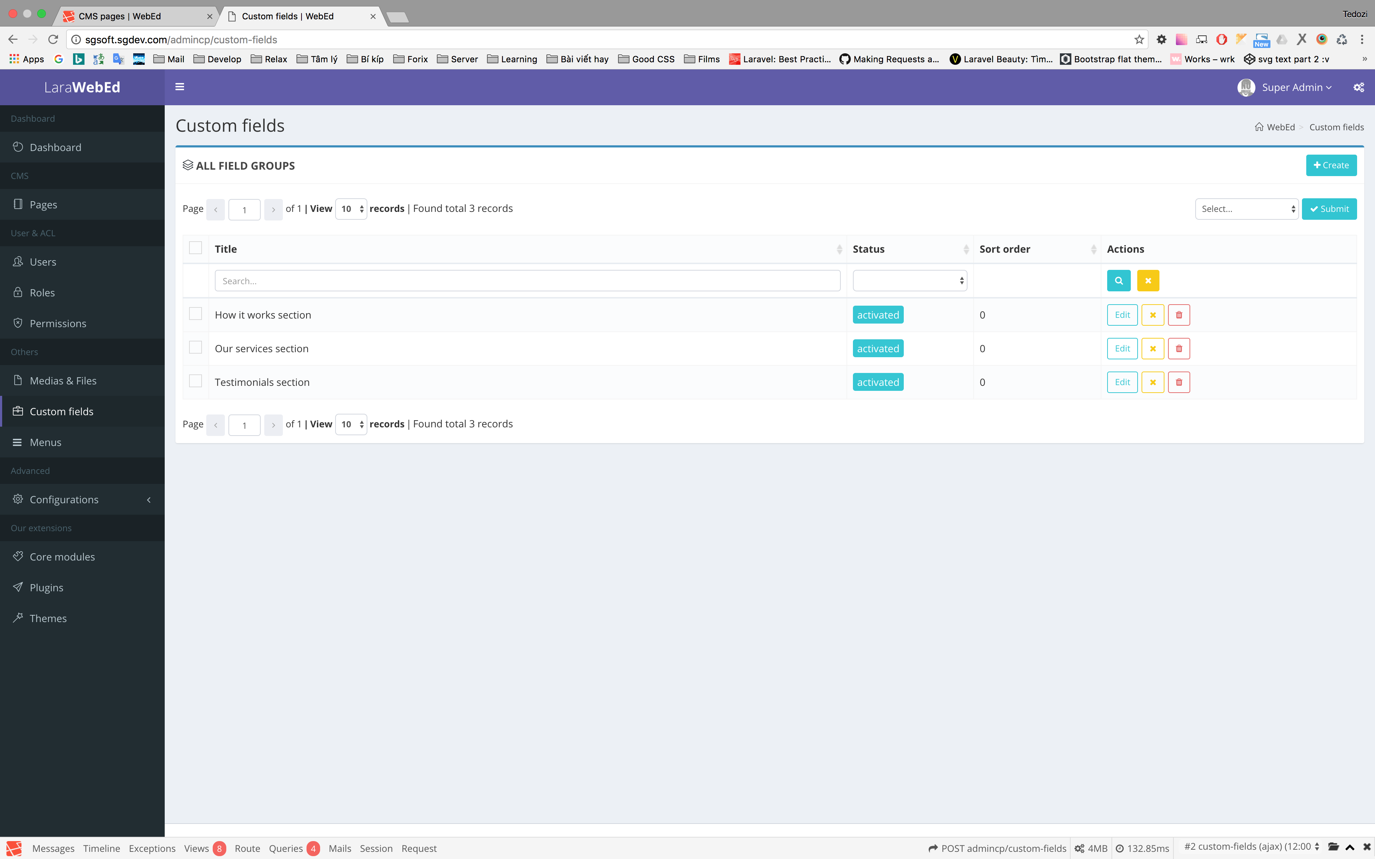The height and width of the screenshot is (859, 1375).
Task: Open debugbar folder icon at bottom right
Action: click(x=1333, y=847)
